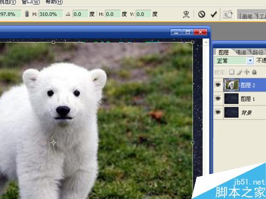Open the 视图 menu

coord(8,2)
